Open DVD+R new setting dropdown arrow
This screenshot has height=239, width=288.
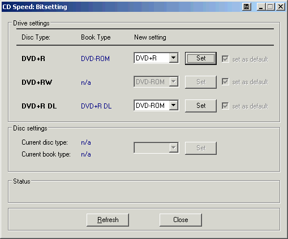pos(173,58)
